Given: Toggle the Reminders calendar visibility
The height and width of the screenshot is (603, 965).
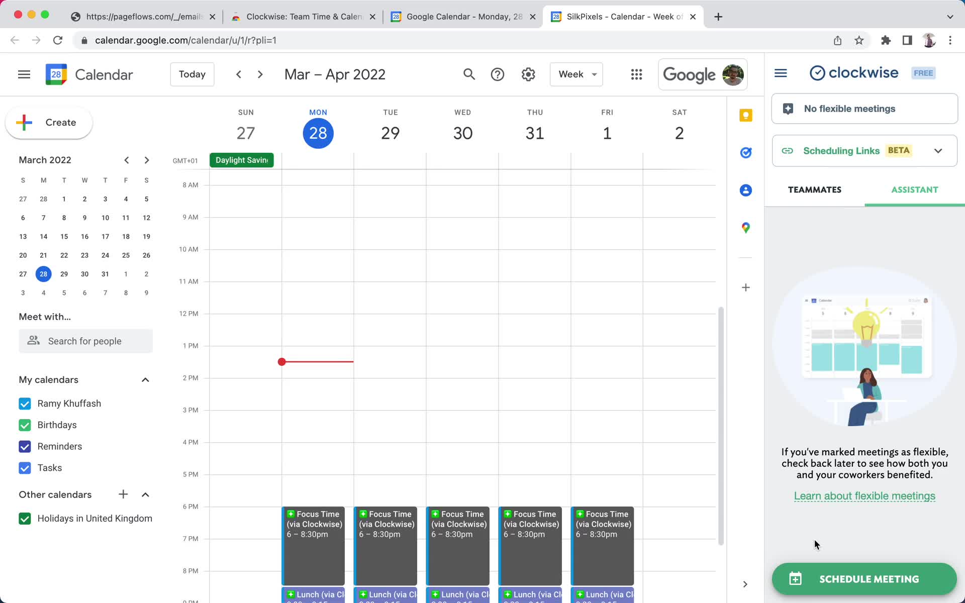Looking at the screenshot, I should pyautogui.click(x=24, y=446).
